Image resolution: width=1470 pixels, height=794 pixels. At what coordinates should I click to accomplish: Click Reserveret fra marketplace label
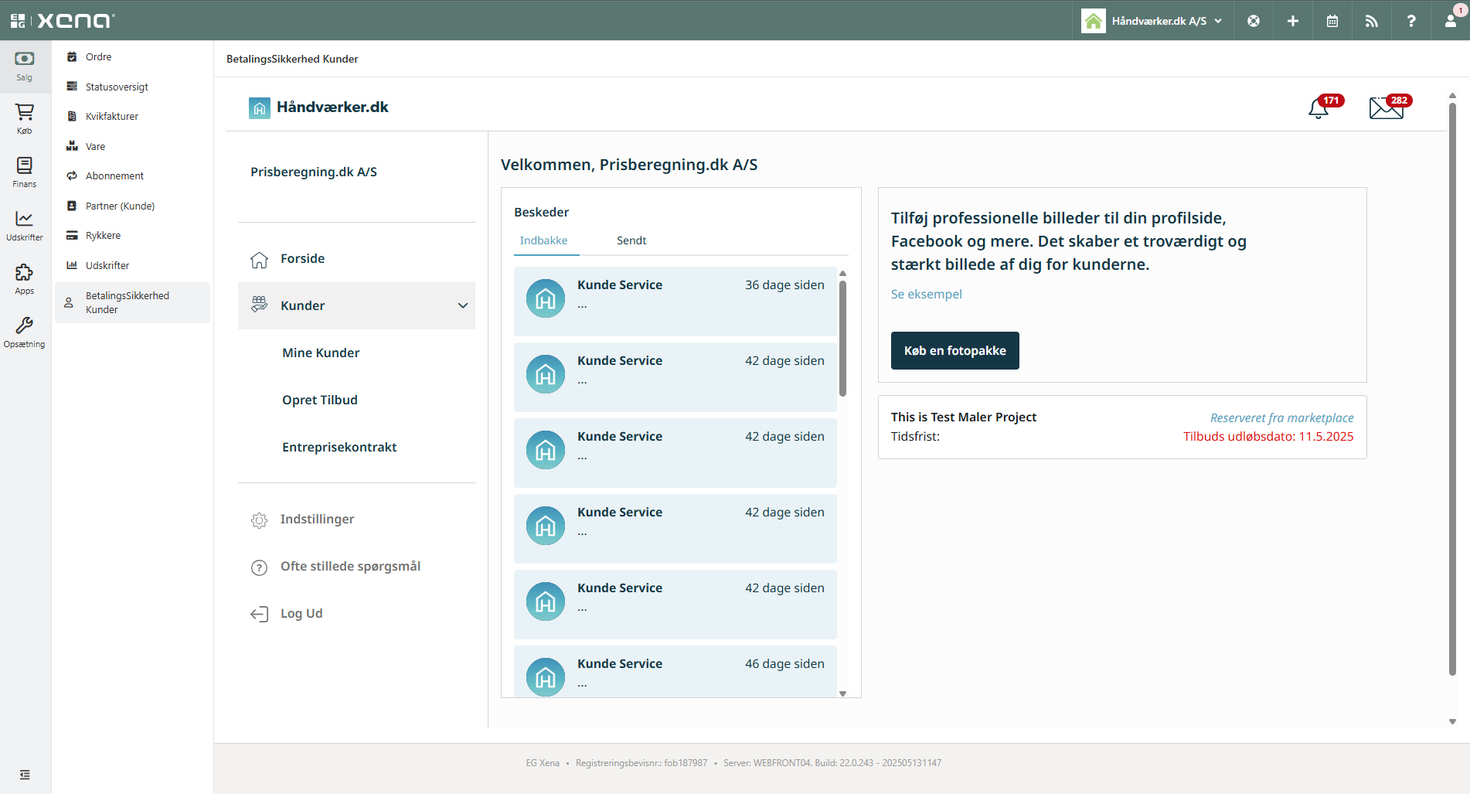click(1281, 417)
